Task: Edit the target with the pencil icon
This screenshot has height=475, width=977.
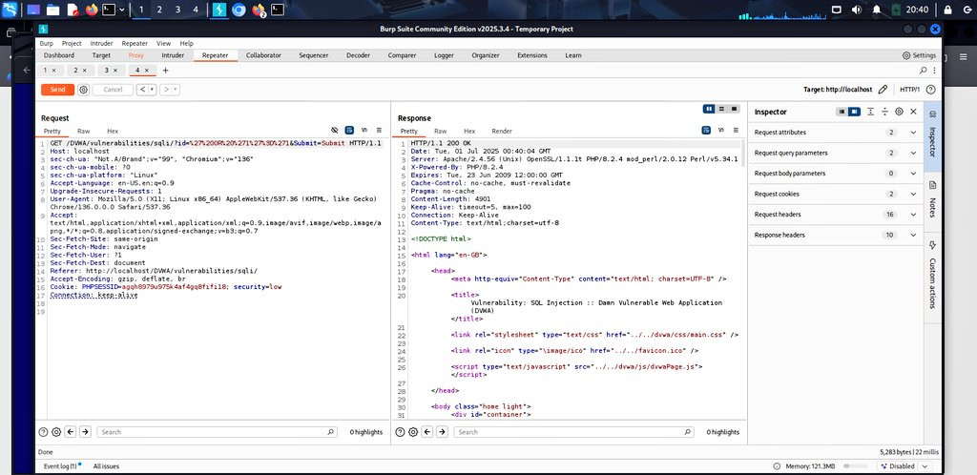Action: (x=883, y=90)
